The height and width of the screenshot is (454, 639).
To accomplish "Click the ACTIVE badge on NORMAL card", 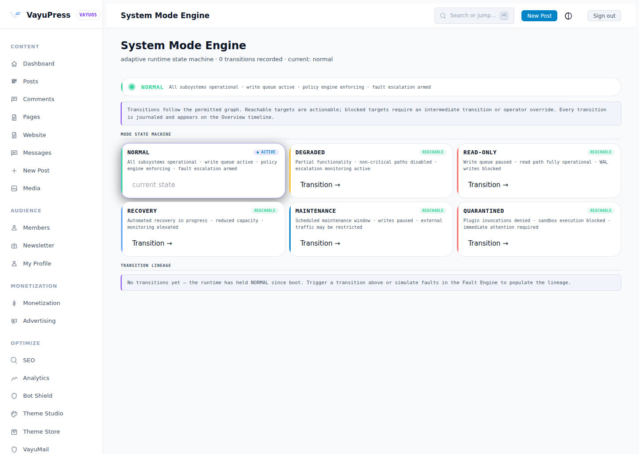I will (x=266, y=152).
